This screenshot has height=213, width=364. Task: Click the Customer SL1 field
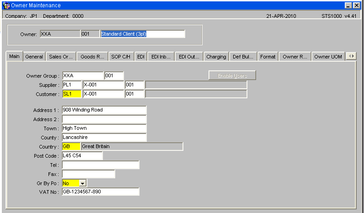(x=72, y=94)
